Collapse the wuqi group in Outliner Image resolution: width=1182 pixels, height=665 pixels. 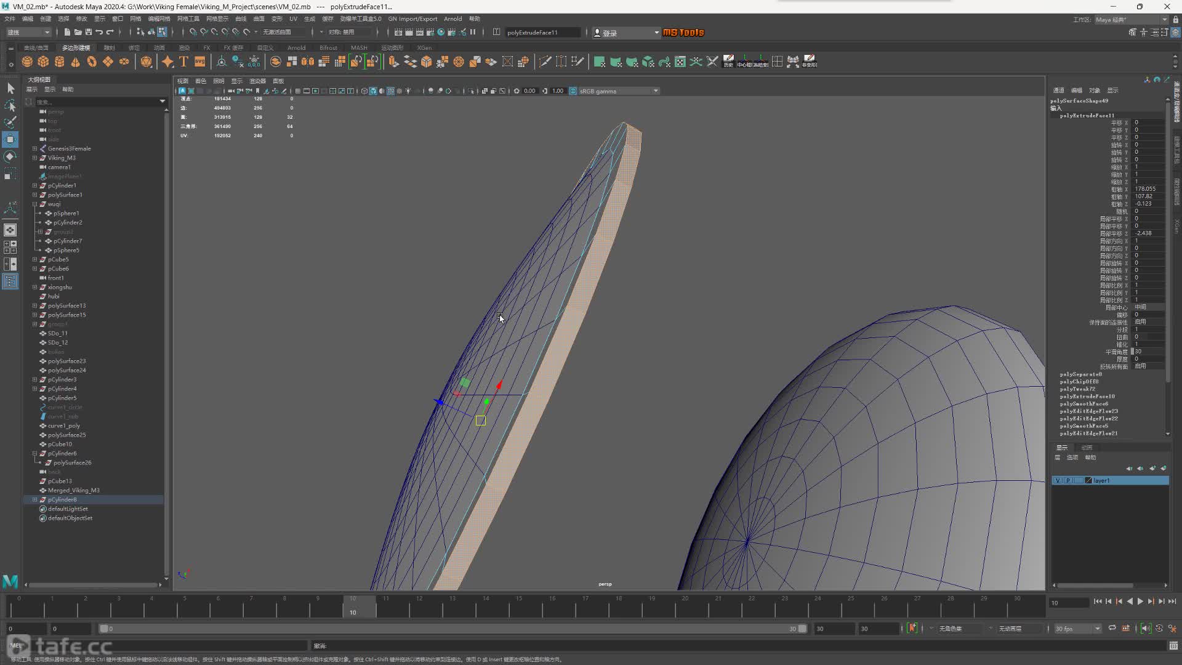click(35, 204)
